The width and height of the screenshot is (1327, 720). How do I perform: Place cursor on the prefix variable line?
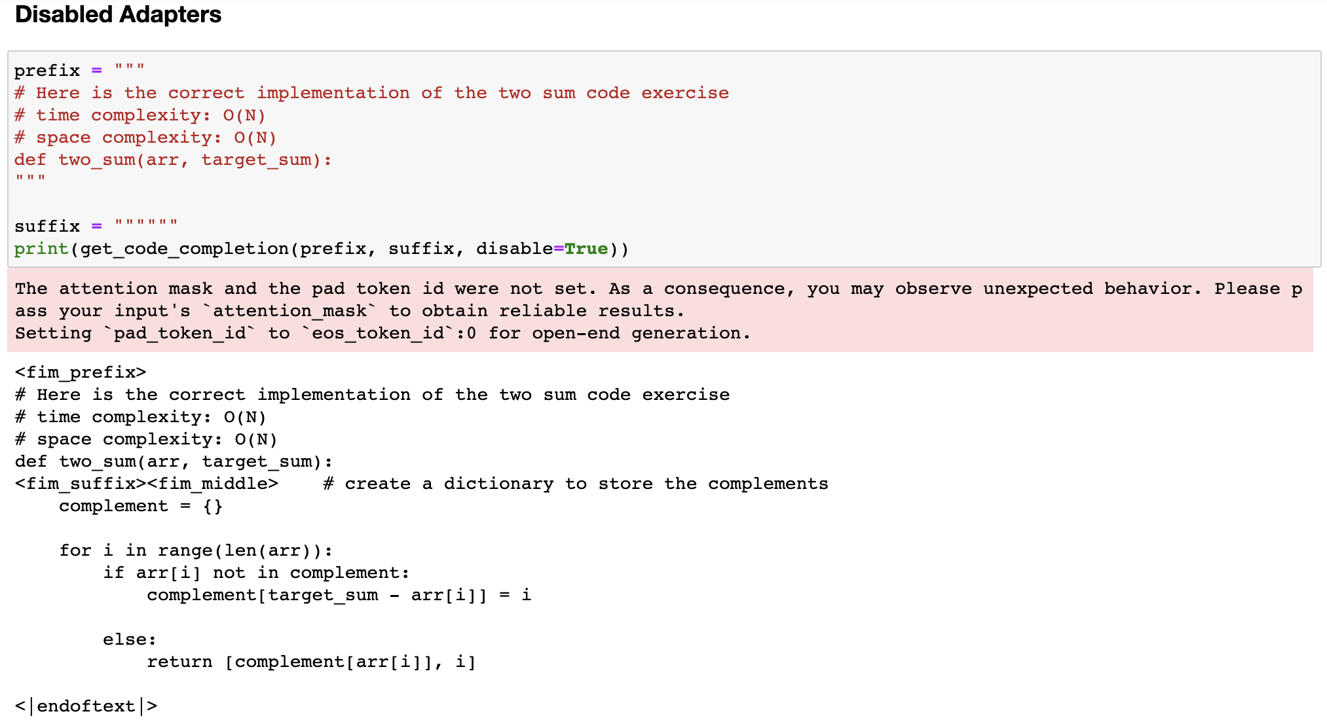[79, 70]
